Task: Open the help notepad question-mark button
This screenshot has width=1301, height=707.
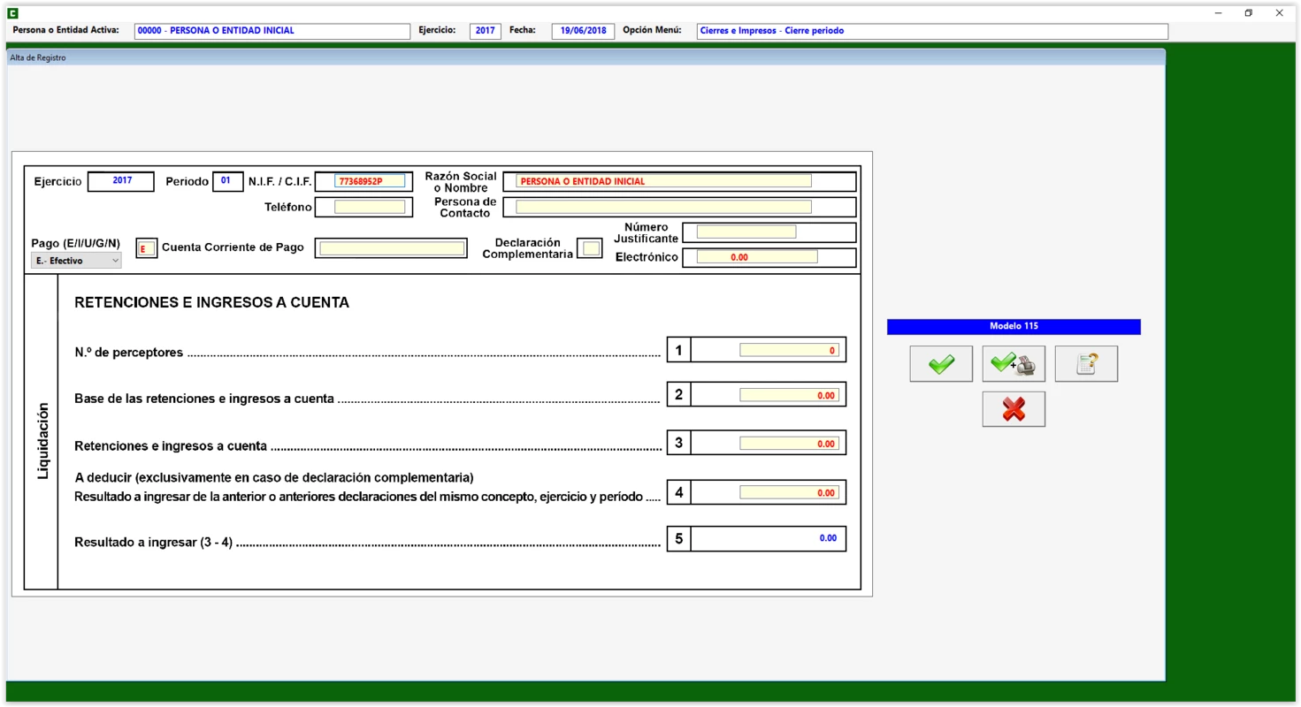Action: click(1086, 364)
